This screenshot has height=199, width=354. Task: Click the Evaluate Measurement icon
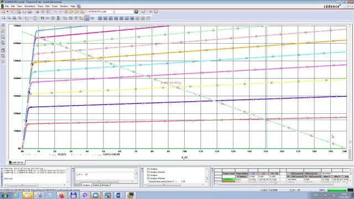[x=71, y=18]
